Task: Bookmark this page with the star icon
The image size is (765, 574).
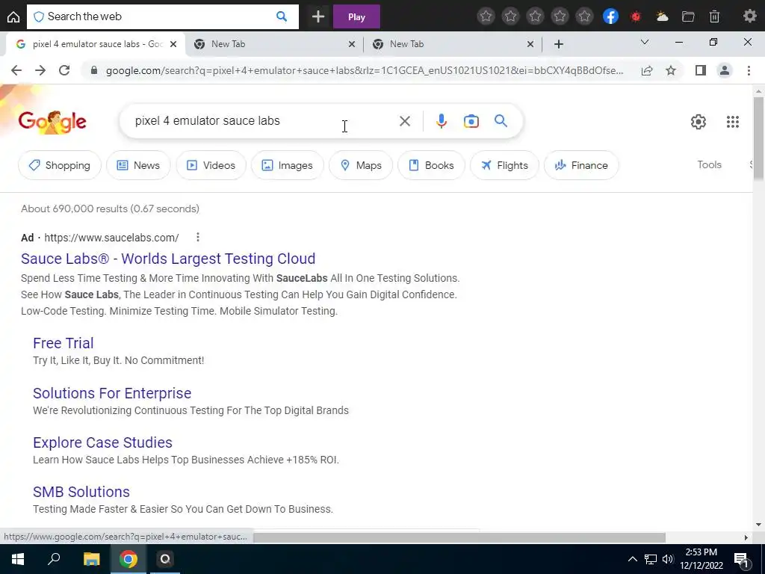Action: pos(671,70)
